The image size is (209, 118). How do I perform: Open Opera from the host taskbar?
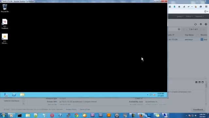point(52,115)
